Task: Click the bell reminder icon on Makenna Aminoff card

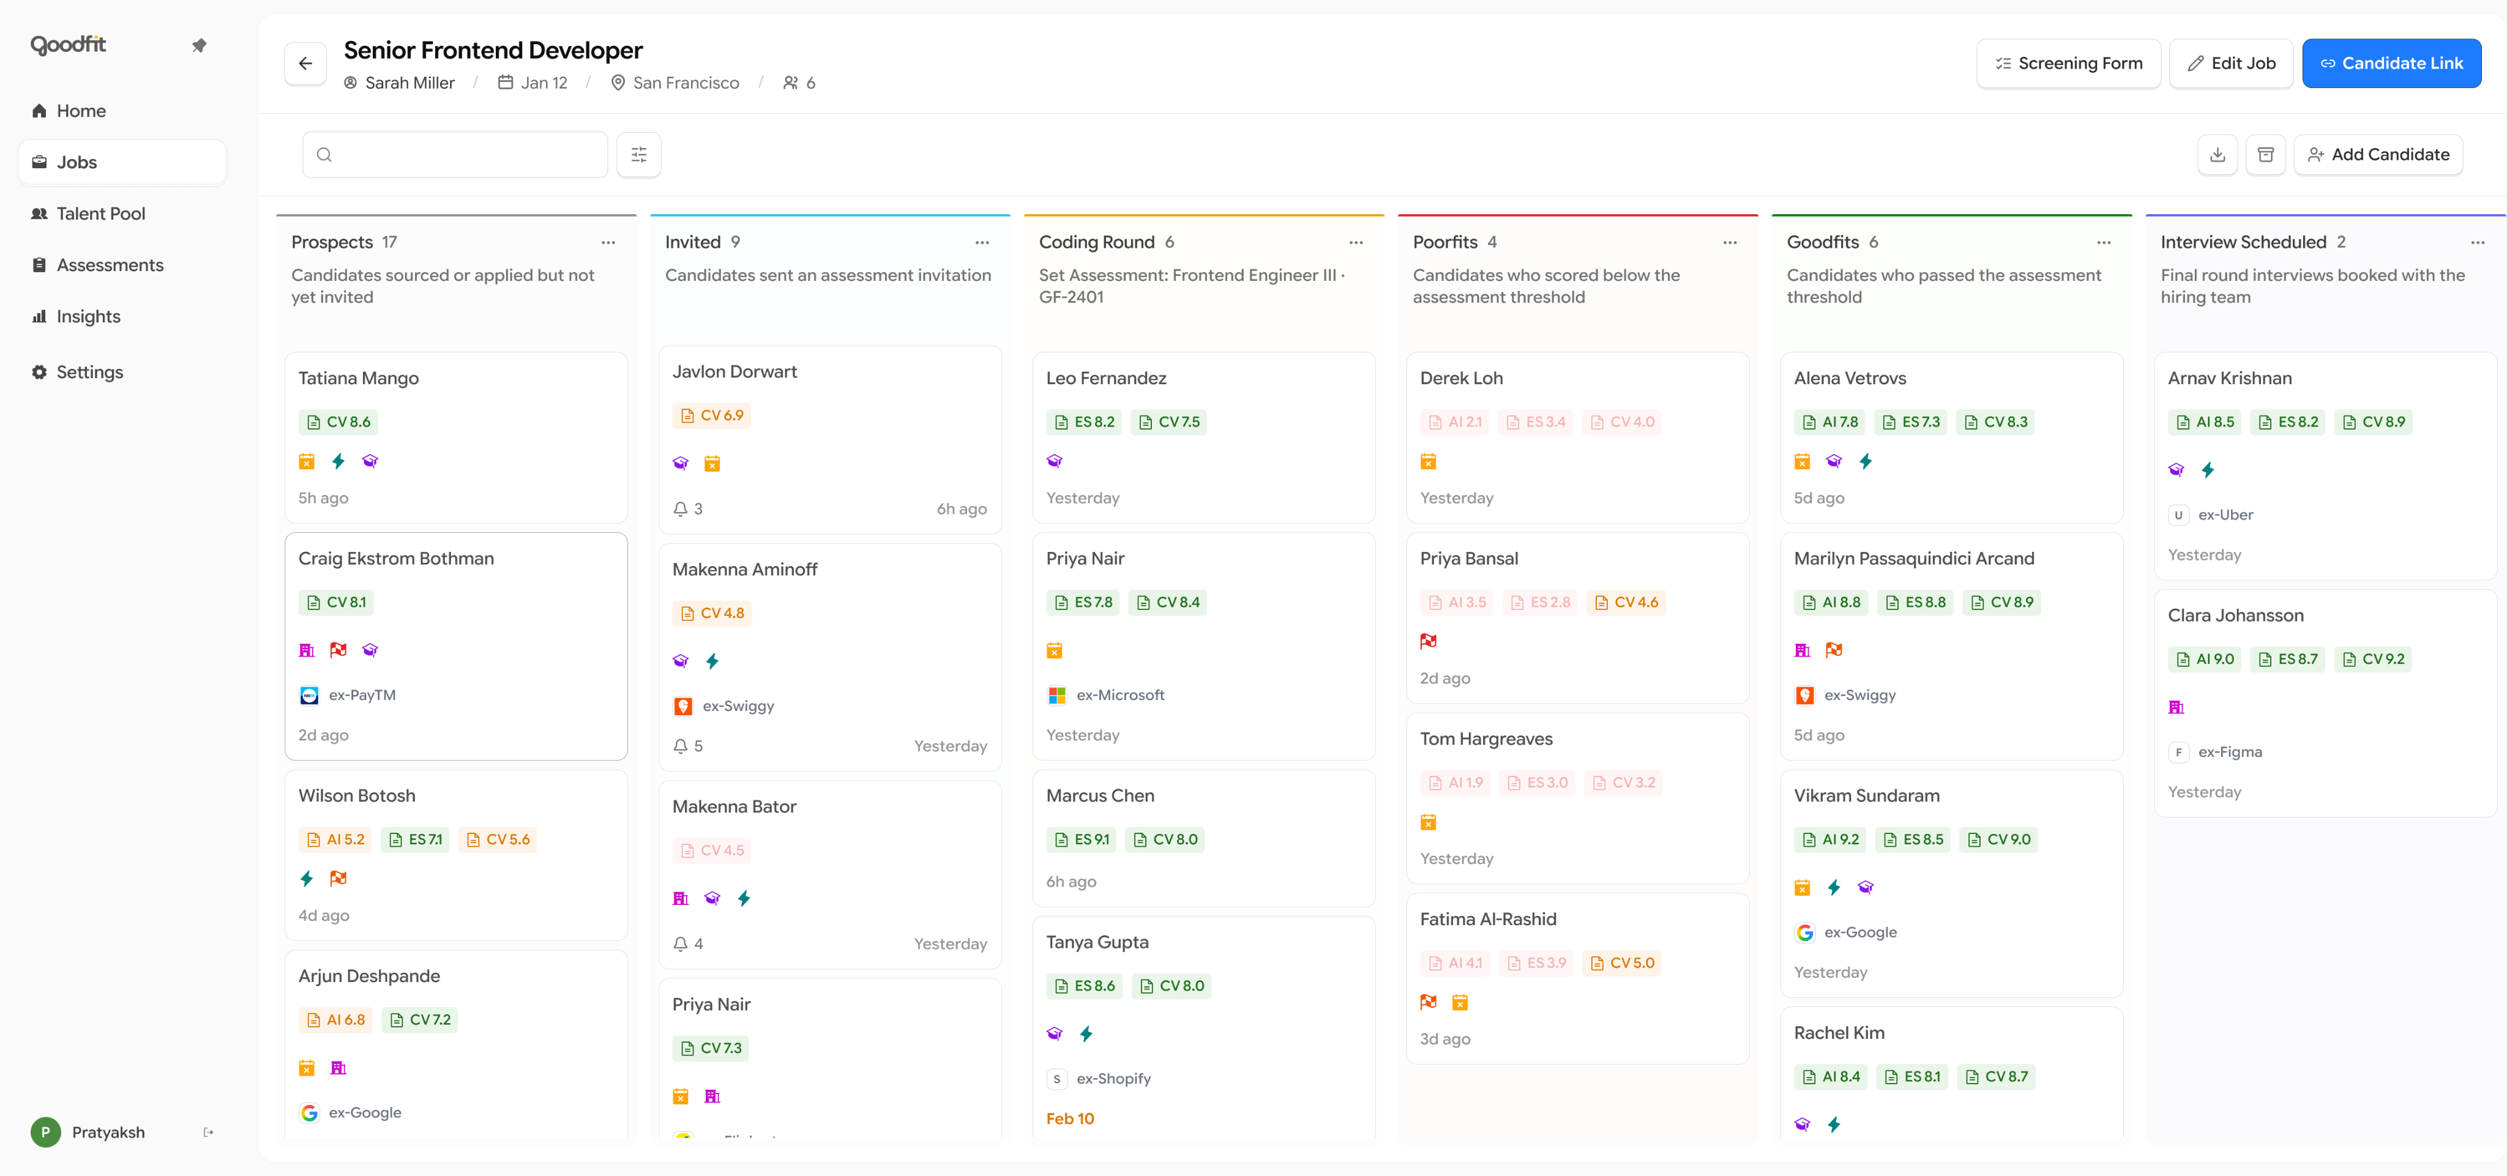Action: click(680, 746)
